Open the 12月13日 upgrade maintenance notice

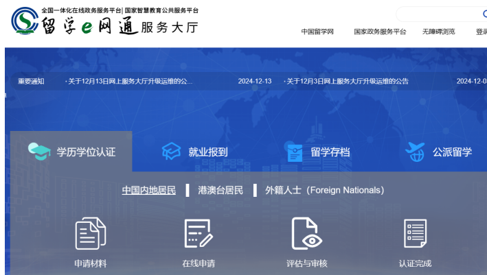pyautogui.click(x=131, y=81)
